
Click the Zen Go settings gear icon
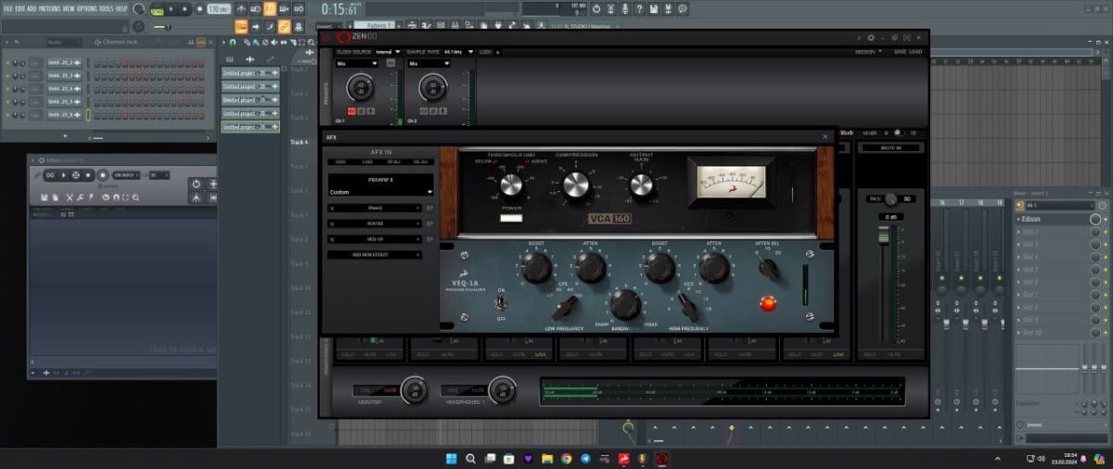[x=871, y=37]
